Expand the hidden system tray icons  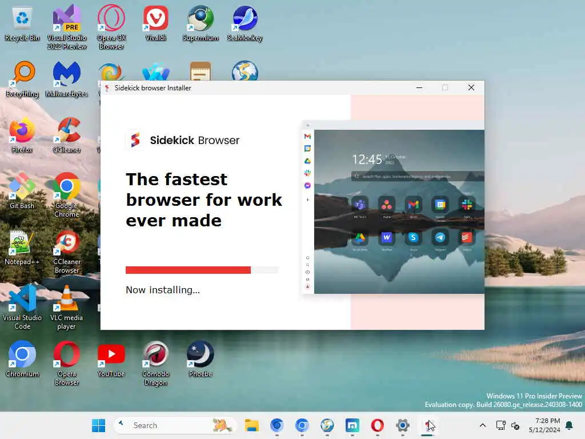click(482, 425)
